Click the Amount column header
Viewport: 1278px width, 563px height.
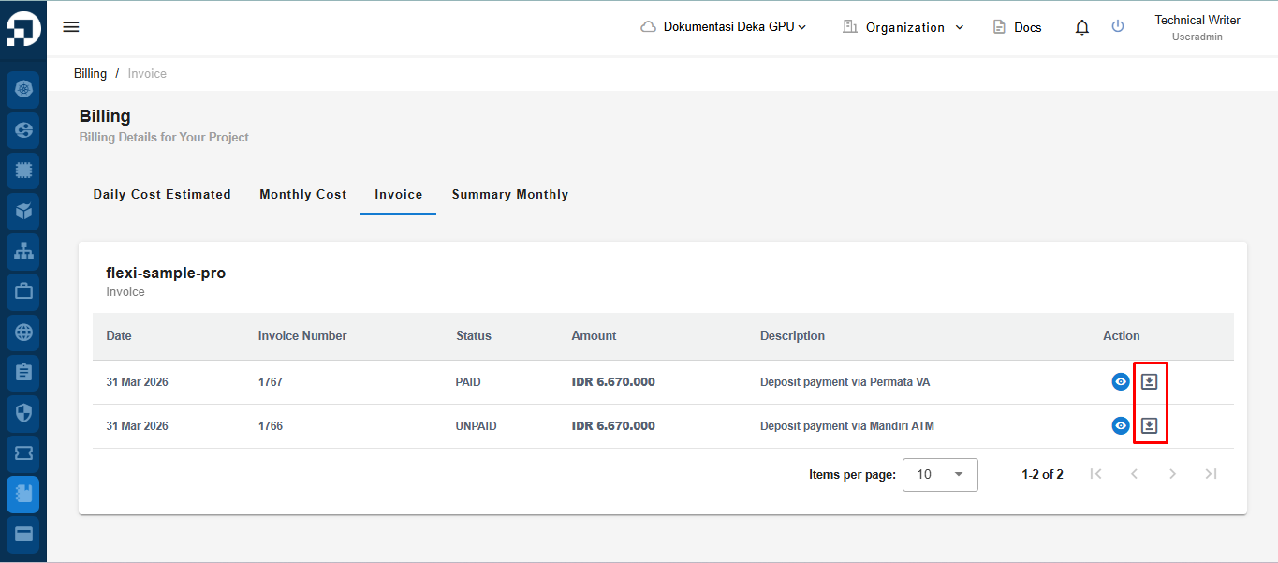(595, 335)
